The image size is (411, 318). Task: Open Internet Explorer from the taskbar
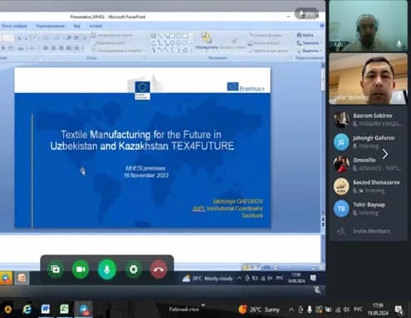(x=27, y=309)
